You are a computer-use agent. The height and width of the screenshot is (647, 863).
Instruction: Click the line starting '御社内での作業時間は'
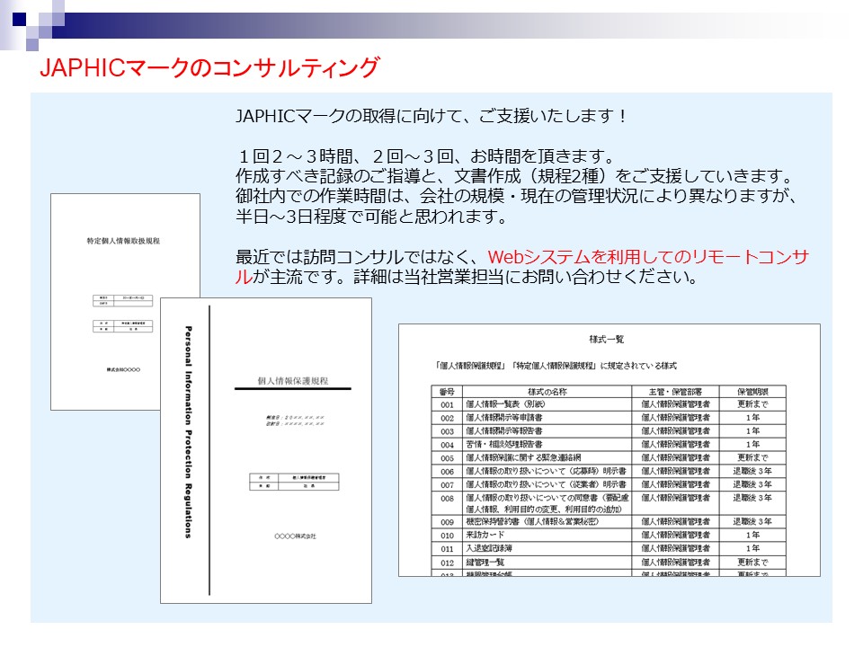click(x=517, y=196)
